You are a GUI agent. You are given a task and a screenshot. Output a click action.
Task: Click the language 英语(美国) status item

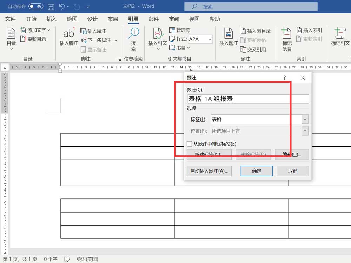click(x=87, y=259)
